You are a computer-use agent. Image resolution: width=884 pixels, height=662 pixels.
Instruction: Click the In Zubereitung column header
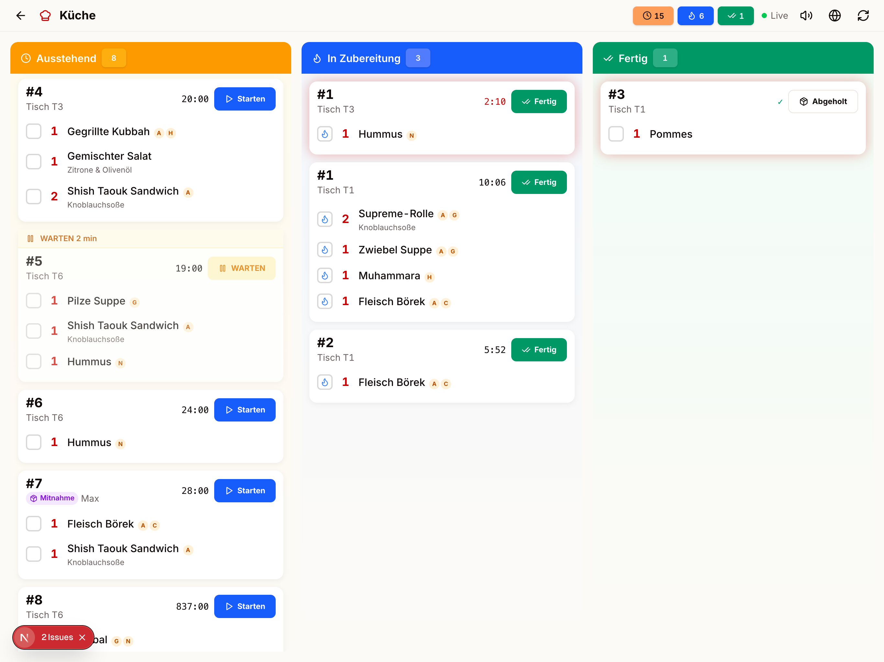point(442,58)
